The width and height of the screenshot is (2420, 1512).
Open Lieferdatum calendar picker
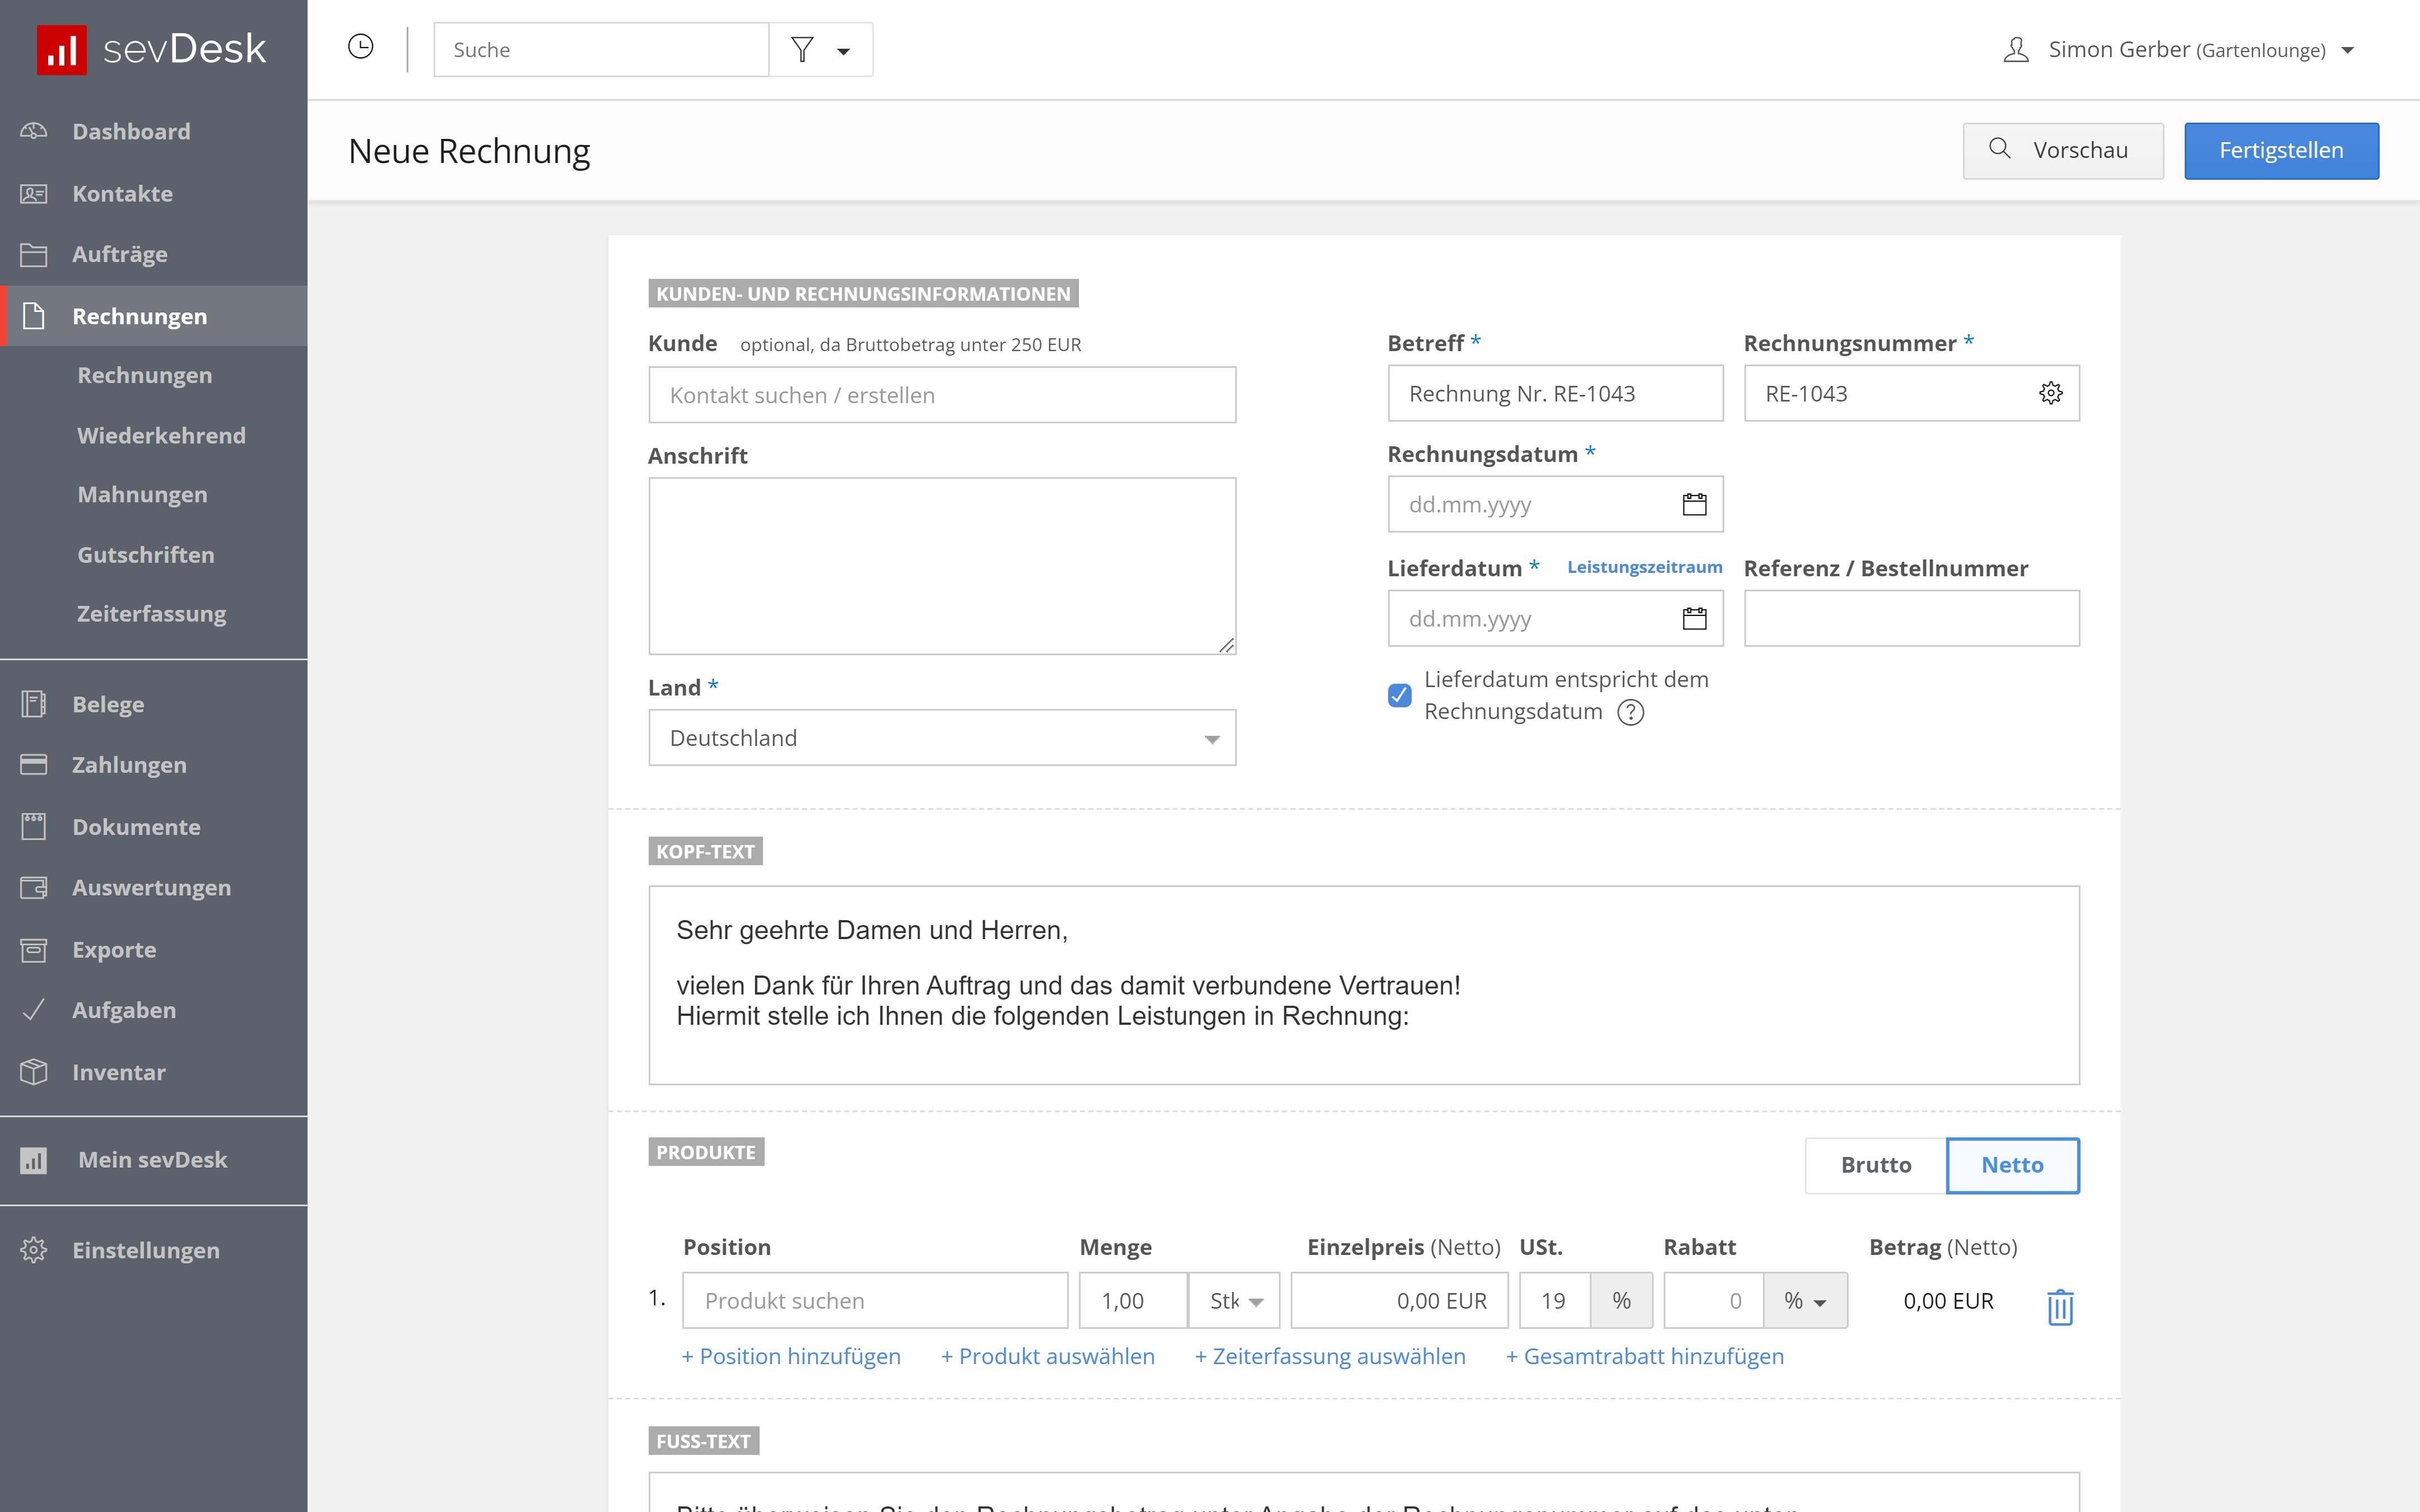tap(1694, 618)
